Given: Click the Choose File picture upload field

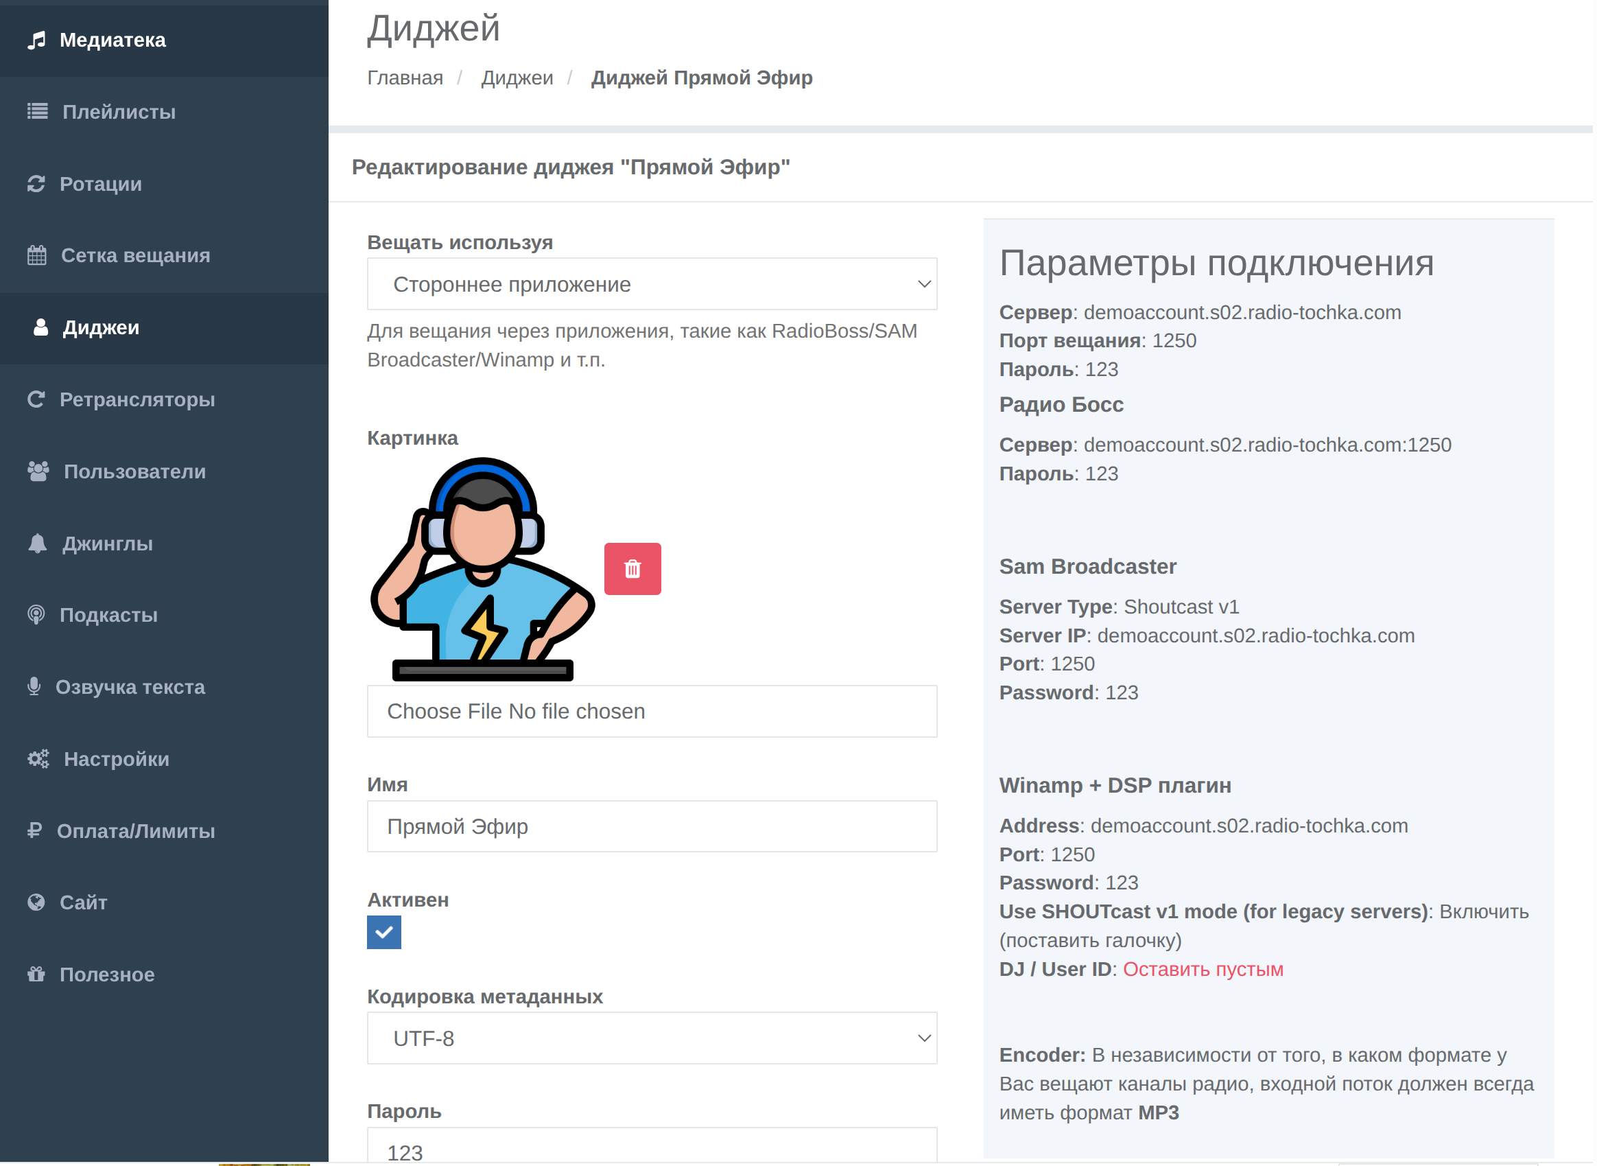Looking at the screenshot, I should coord(652,712).
